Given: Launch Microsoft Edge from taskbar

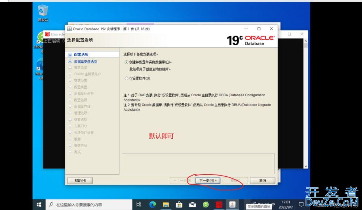Looking at the screenshot, I should [152, 205].
